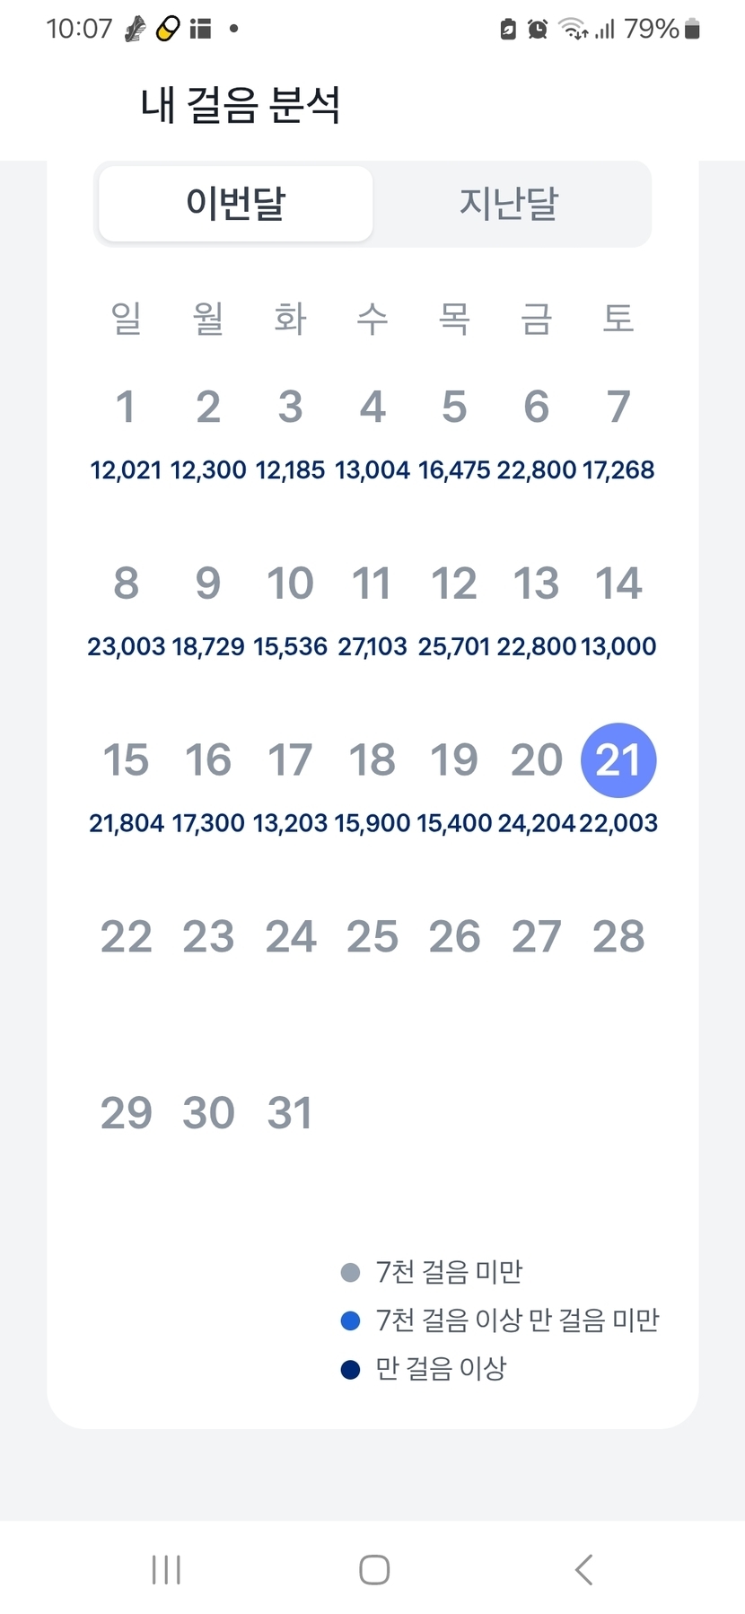Select date 11 on the calendar

click(372, 583)
